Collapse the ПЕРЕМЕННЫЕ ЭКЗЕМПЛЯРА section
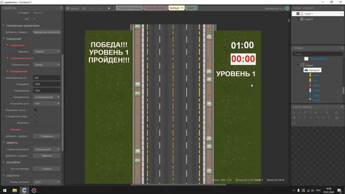 tap(4, 25)
